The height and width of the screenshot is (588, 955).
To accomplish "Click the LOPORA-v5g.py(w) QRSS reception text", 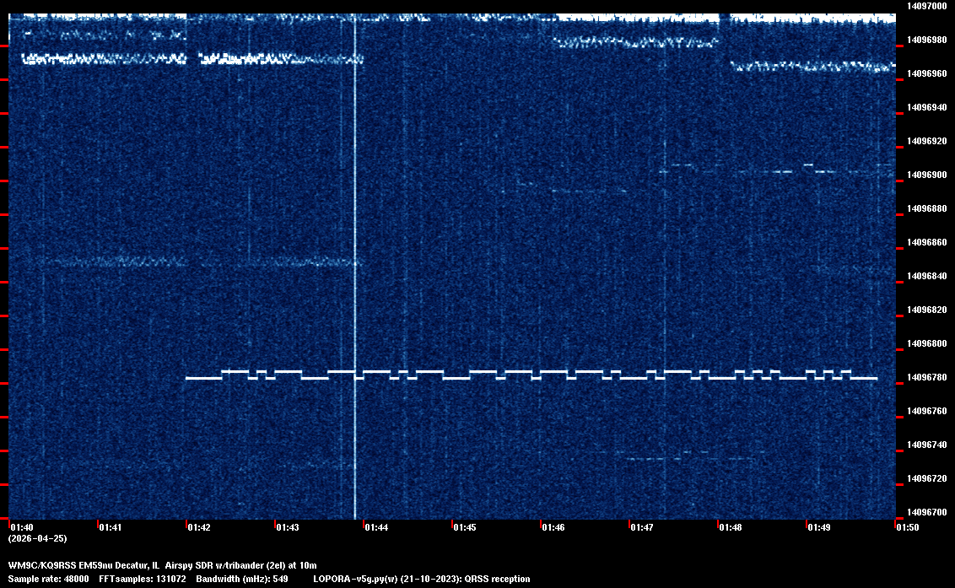I will click(422, 579).
